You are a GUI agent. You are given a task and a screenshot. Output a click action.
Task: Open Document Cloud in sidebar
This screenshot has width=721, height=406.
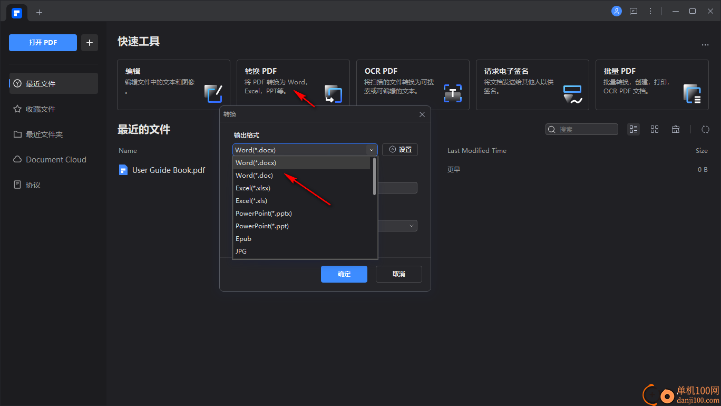[x=54, y=160]
